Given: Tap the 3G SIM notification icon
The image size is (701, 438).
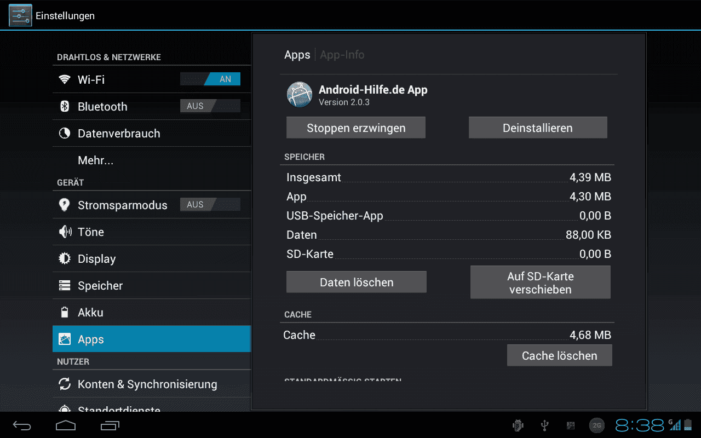Looking at the screenshot, I should (571, 425).
